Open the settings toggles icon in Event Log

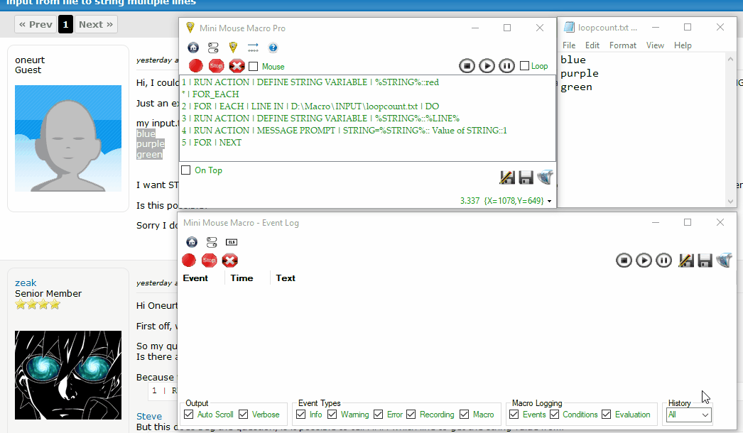point(212,242)
